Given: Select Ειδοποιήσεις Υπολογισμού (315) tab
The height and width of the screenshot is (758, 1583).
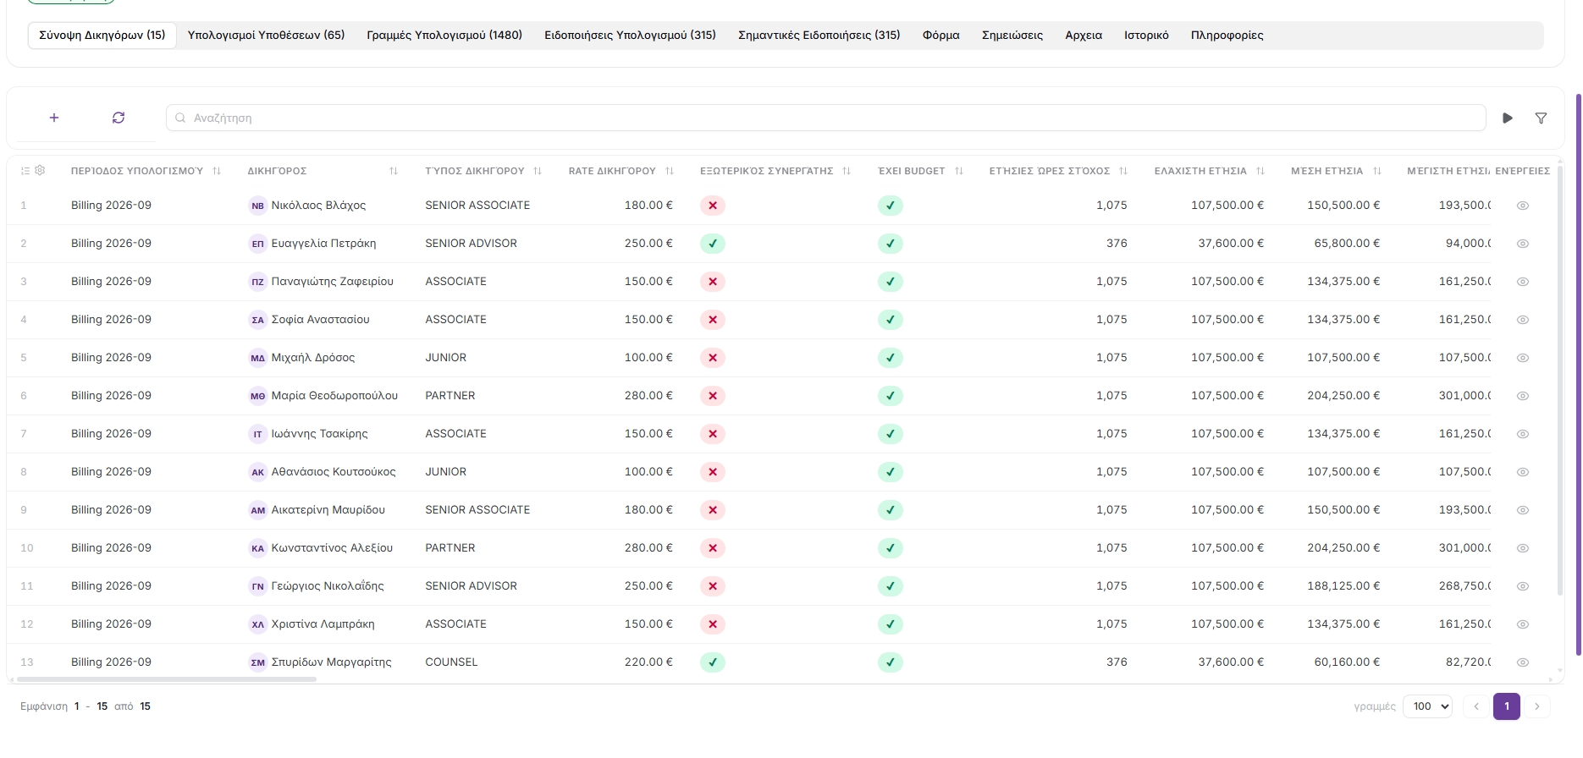Looking at the screenshot, I should click(630, 35).
